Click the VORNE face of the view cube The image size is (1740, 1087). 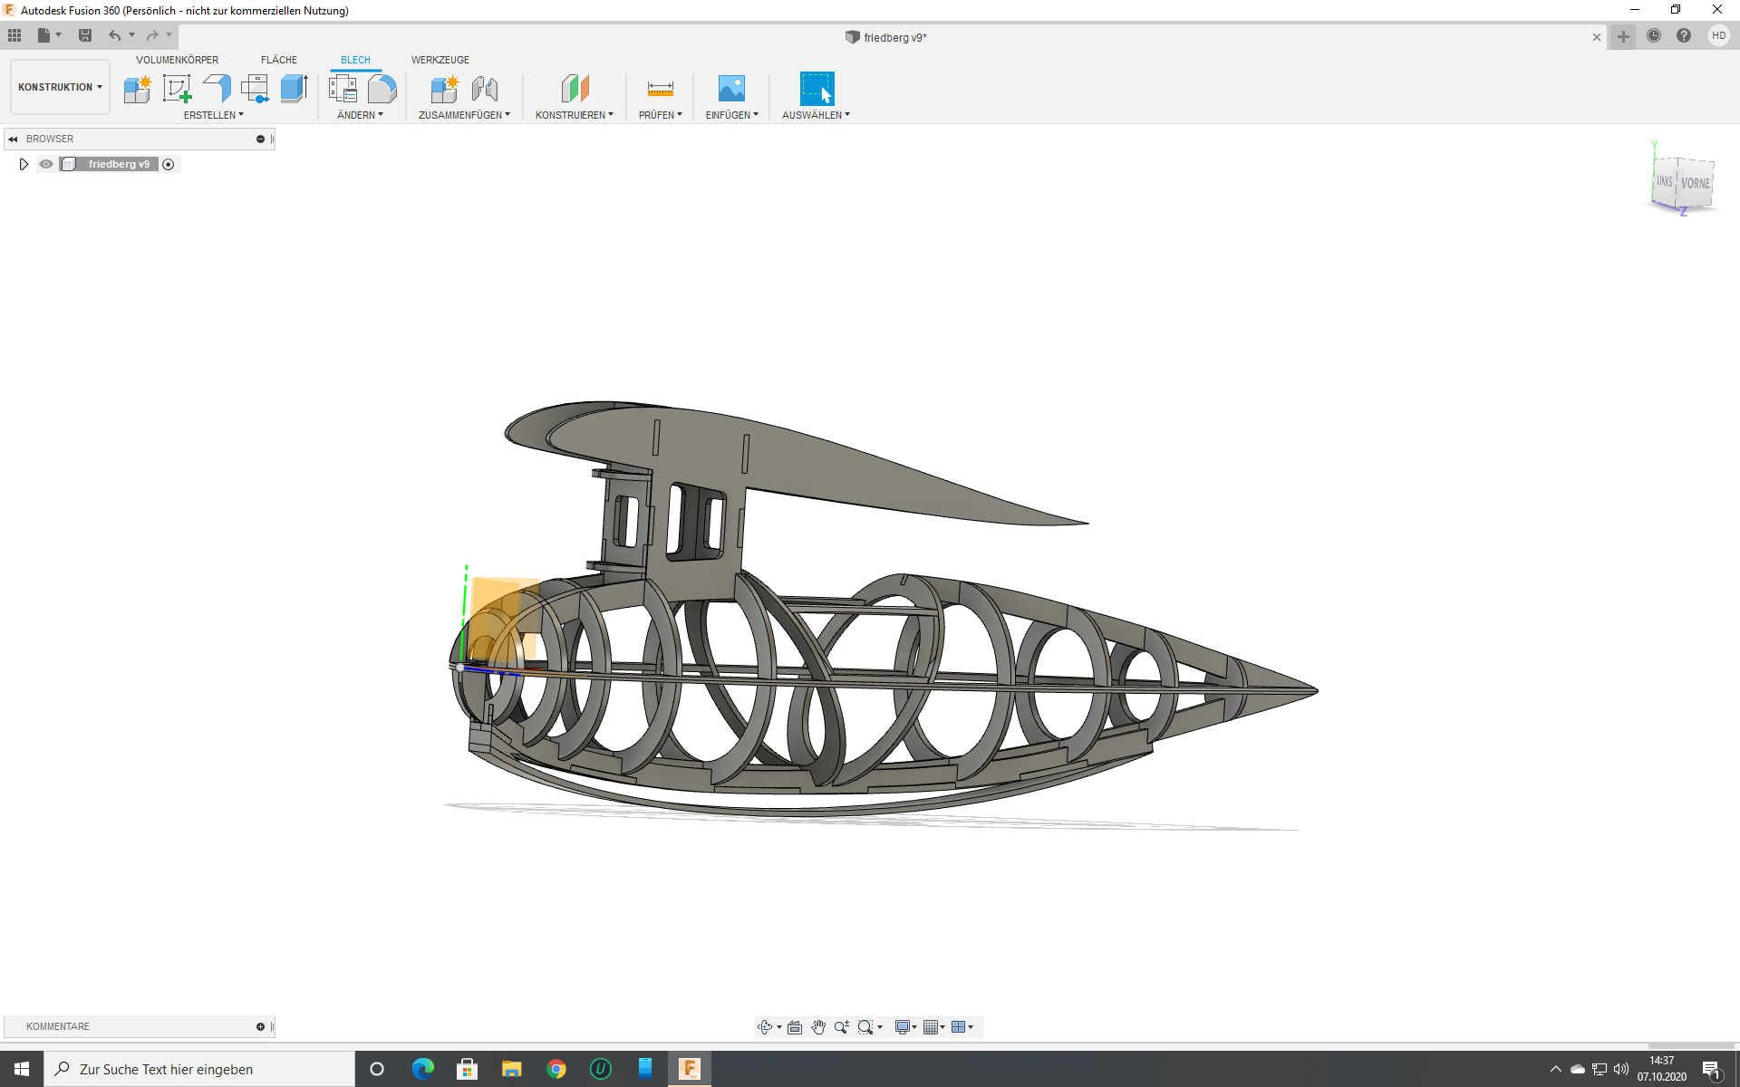click(1695, 184)
